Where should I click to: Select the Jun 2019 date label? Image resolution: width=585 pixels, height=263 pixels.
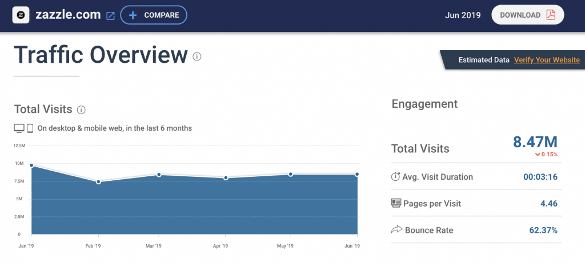(462, 15)
